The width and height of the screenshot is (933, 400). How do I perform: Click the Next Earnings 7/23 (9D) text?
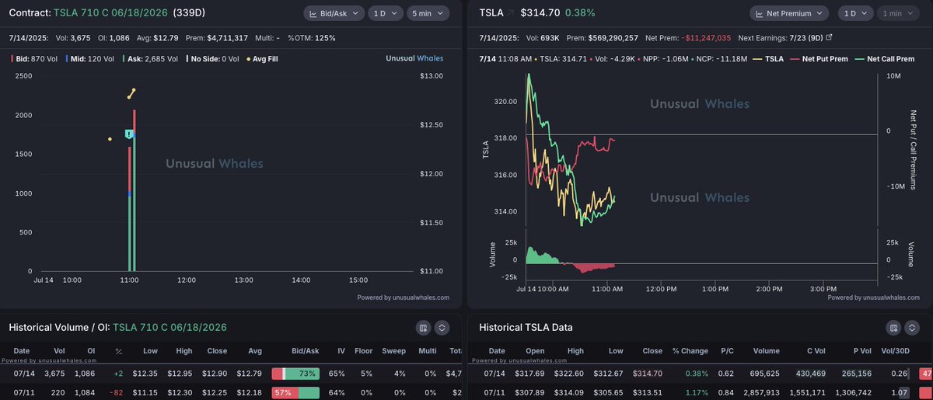click(x=781, y=37)
